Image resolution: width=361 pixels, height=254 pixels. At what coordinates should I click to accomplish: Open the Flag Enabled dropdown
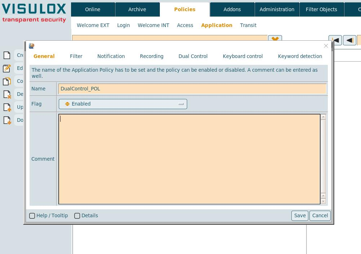(x=123, y=104)
